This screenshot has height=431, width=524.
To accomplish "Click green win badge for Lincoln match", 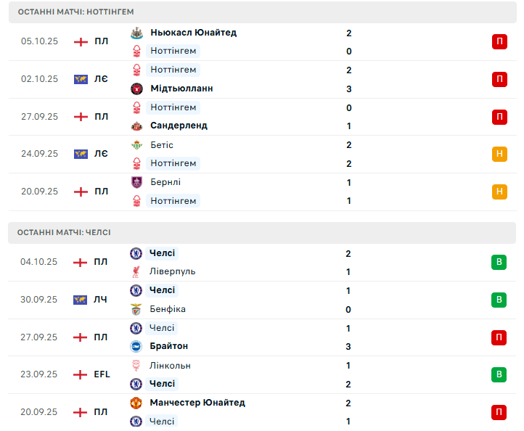I will click(499, 374).
